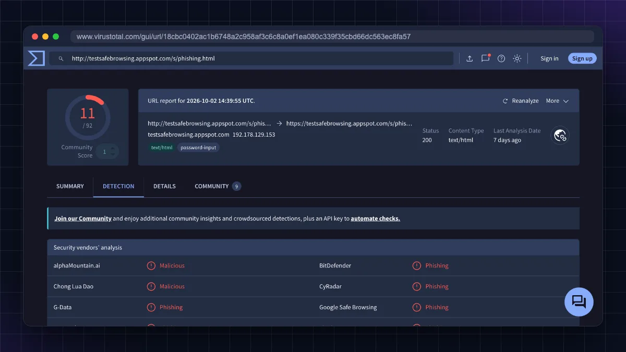Click the Community tab count badge 9

(x=236, y=186)
